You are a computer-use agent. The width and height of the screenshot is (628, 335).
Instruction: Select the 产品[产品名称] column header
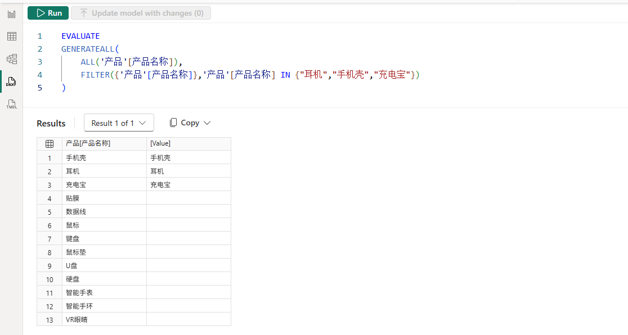[x=104, y=144]
